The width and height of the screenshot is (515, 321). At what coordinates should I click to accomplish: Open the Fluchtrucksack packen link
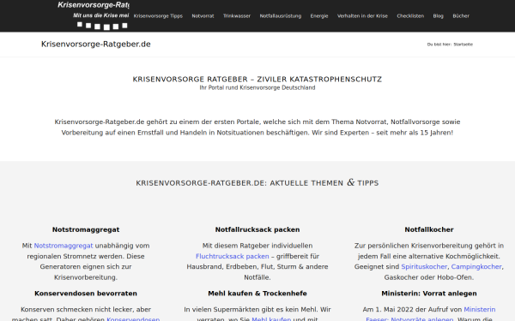click(233, 256)
